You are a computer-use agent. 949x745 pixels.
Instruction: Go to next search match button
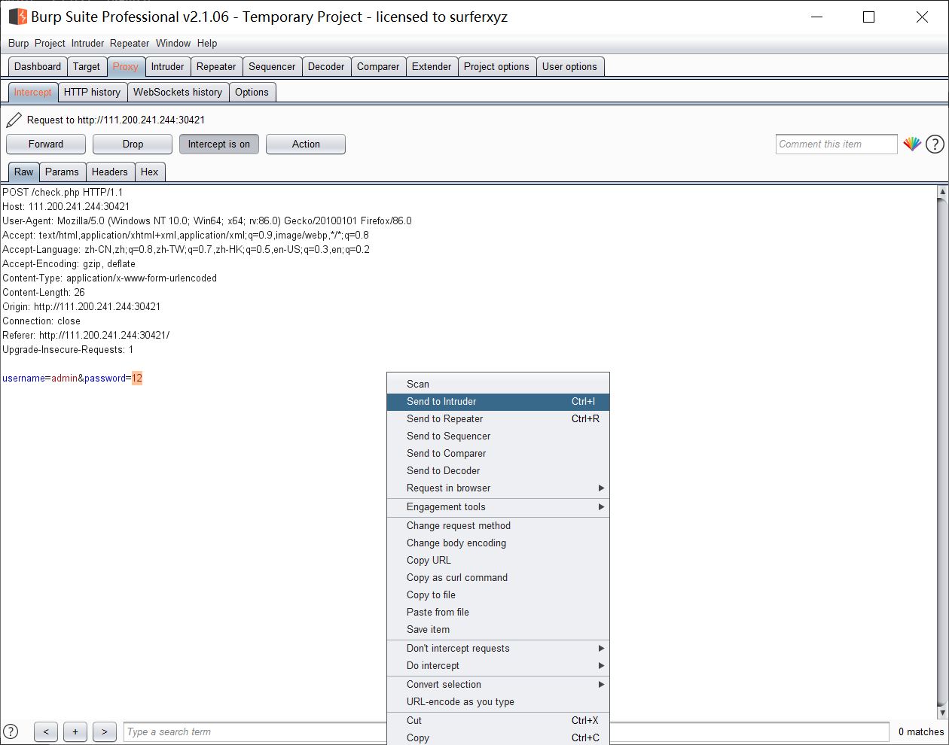105,731
